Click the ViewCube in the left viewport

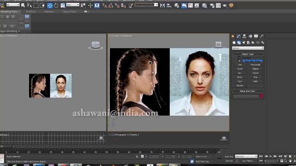pos(96,45)
